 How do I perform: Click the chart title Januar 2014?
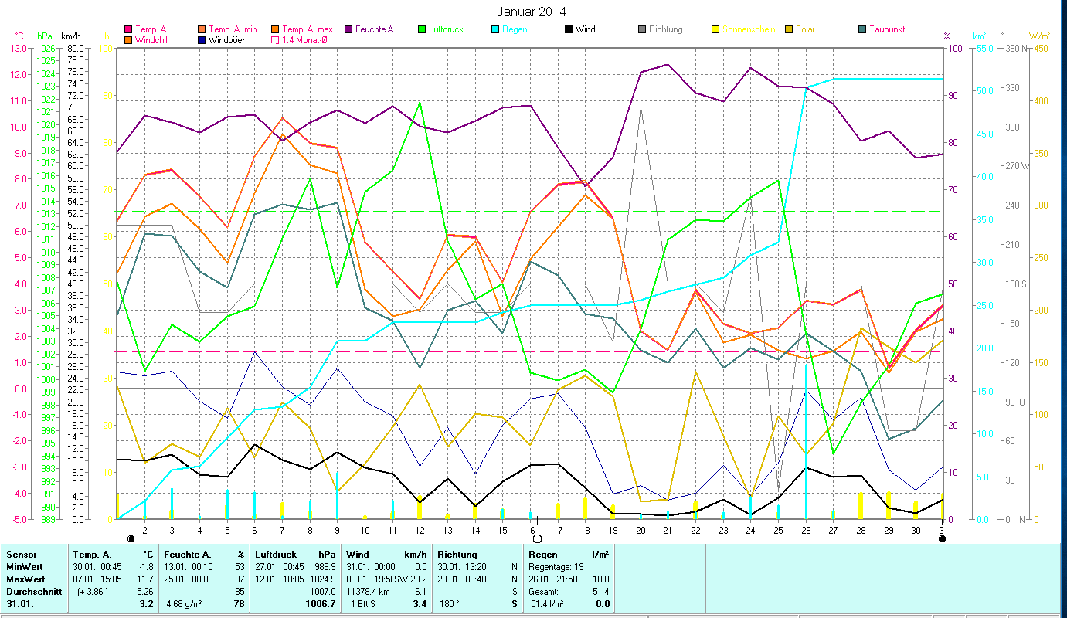[533, 12]
